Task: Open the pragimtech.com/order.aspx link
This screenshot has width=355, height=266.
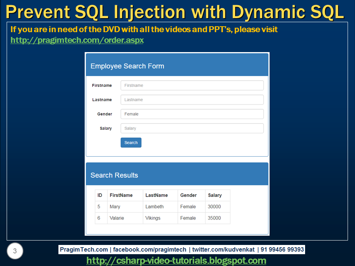Action: pyautogui.click(x=77, y=40)
